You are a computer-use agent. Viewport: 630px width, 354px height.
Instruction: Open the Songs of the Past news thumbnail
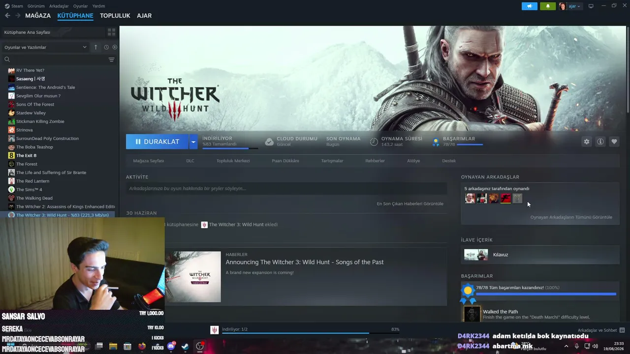193,277
